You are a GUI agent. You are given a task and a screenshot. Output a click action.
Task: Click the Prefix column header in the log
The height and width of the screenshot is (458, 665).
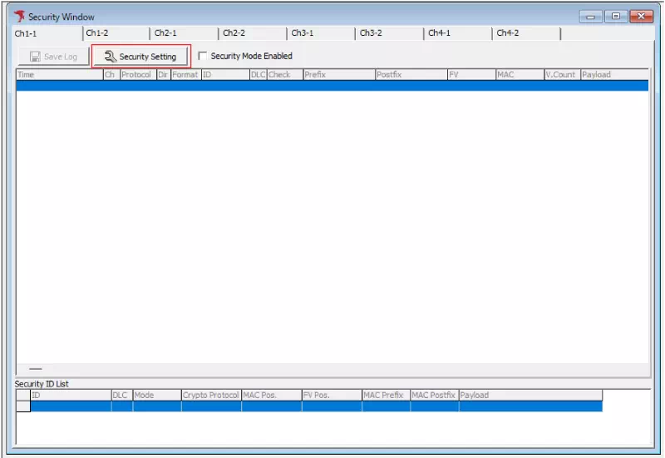[339, 75]
